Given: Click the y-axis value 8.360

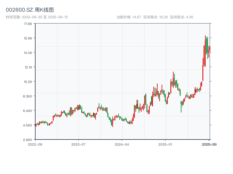Looking at the screenshot, I should [x=27, y=96].
